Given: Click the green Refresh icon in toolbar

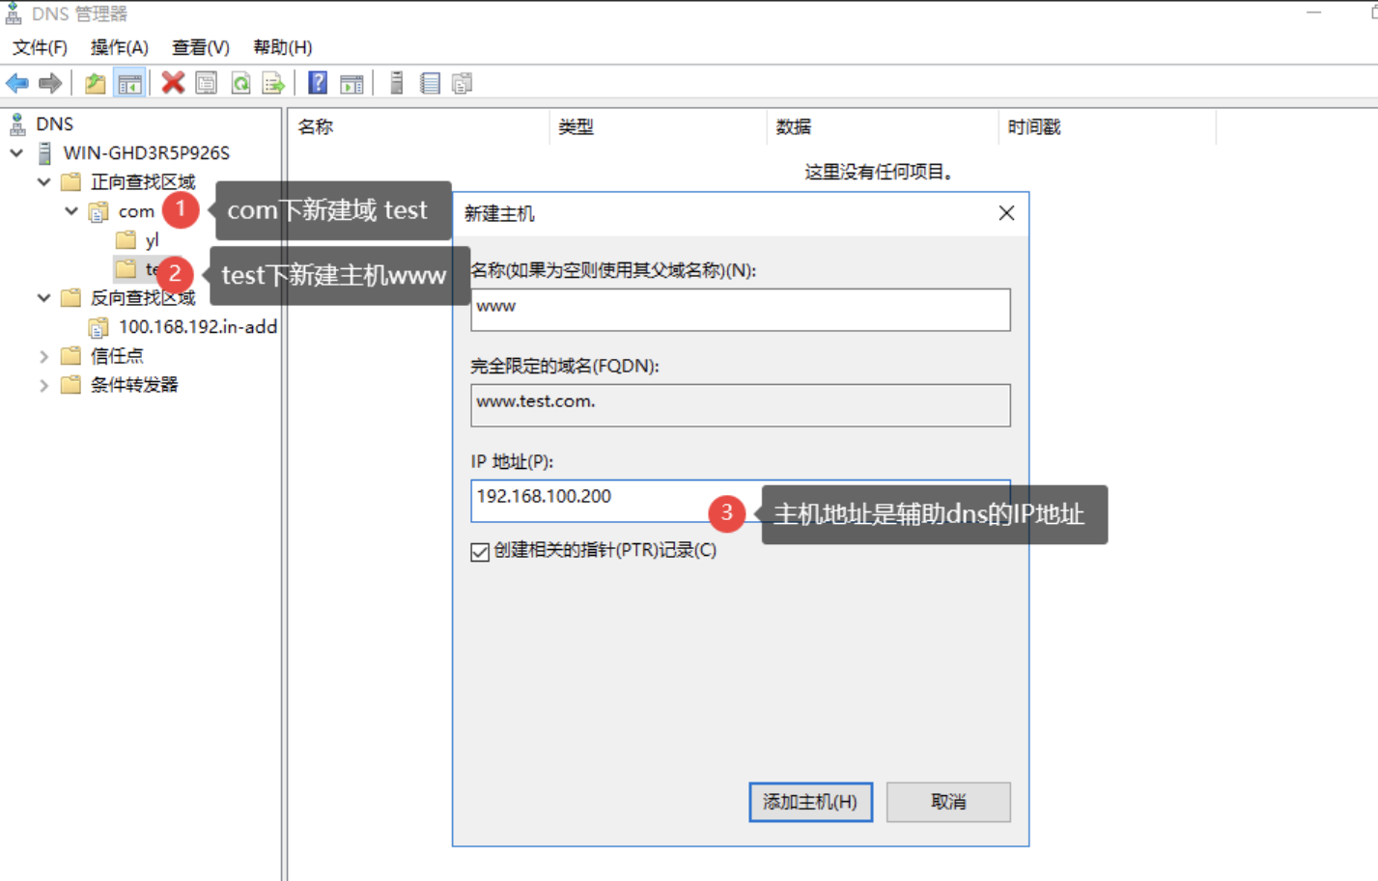Looking at the screenshot, I should pyautogui.click(x=240, y=83).
